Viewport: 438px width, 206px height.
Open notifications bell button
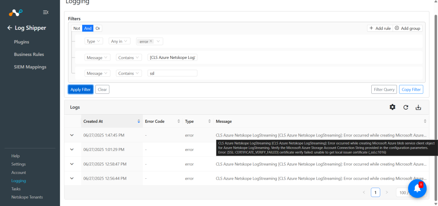417,189
